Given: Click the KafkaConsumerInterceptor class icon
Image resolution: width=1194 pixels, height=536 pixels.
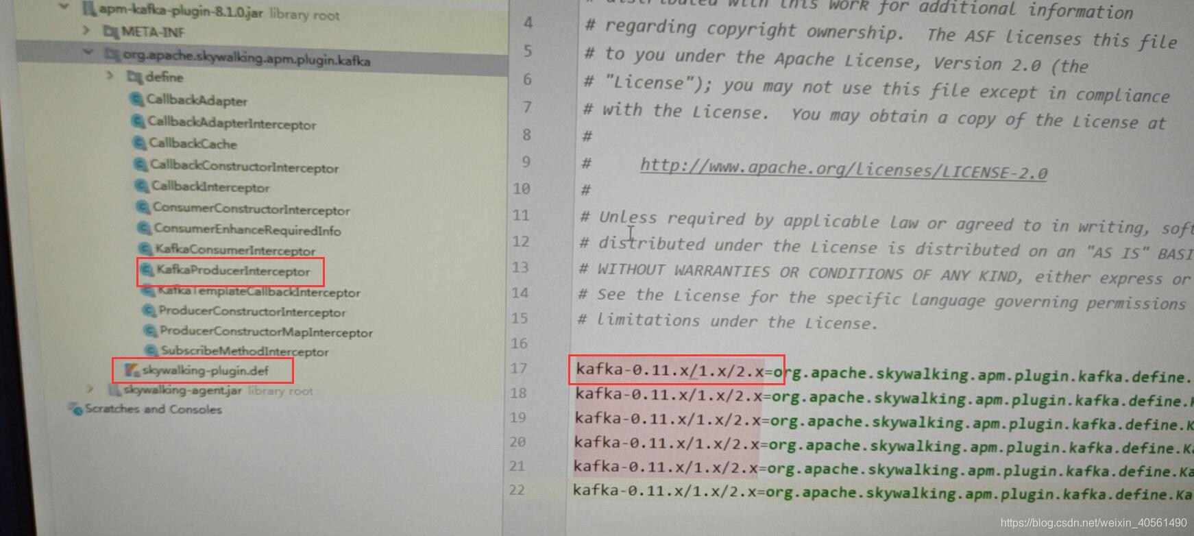Looking at the screenshot, I should [145, 249].
